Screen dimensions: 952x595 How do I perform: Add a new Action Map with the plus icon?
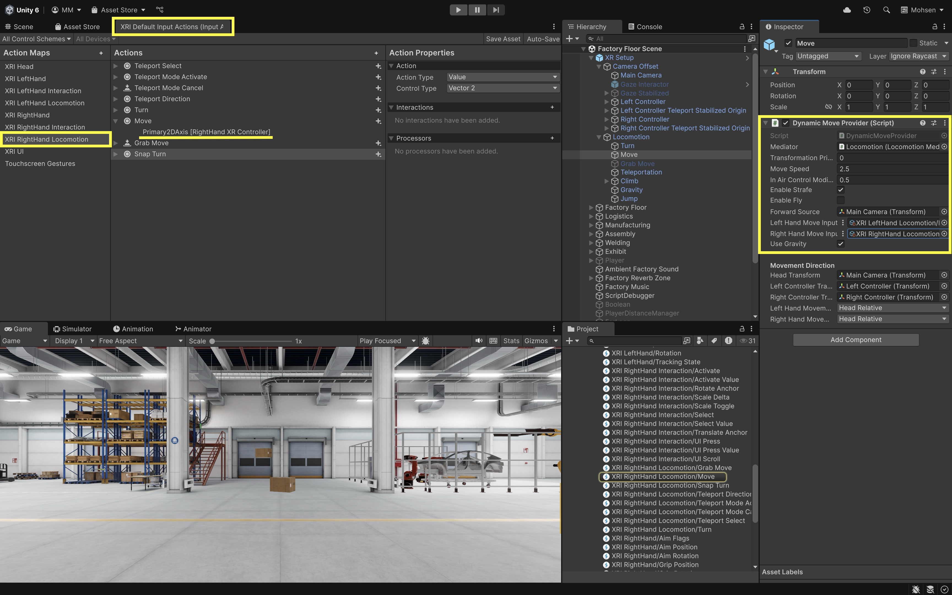tap(101, 53)
